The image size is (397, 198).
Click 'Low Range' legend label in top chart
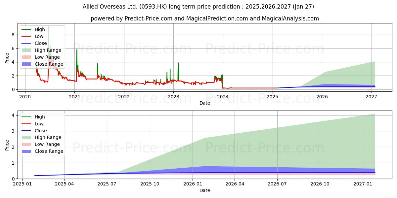coord(47,57)
